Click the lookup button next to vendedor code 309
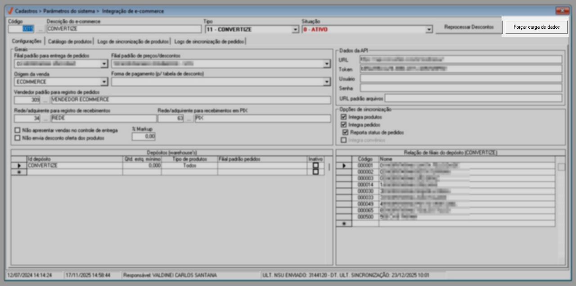Image resolution: width=576 pixels, height=286 pixels. pyautogui.click(x=45, y=100)
